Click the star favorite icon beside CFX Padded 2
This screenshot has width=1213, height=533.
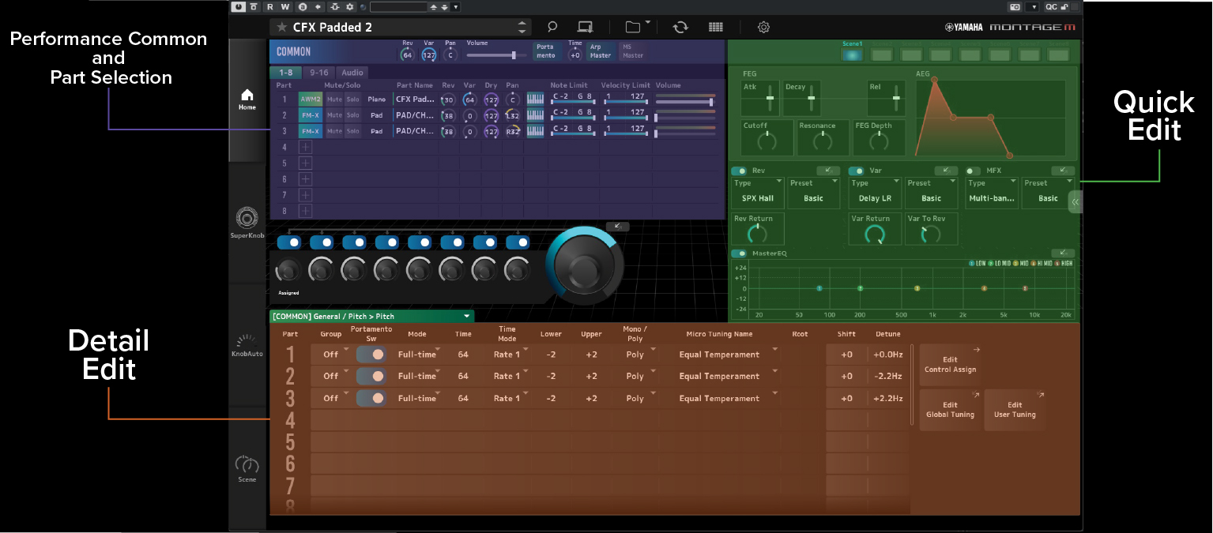point(282,27)
